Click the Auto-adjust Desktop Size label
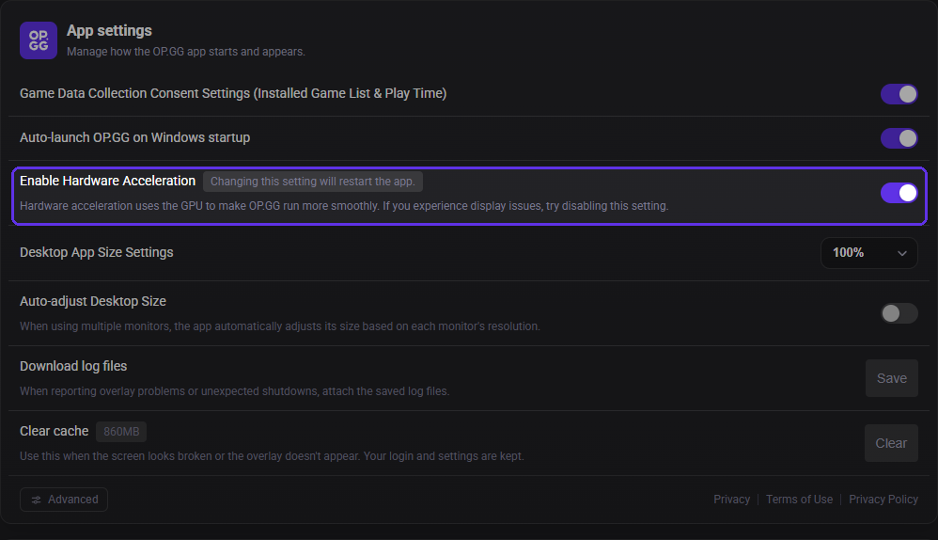 [x=93, y=301]
